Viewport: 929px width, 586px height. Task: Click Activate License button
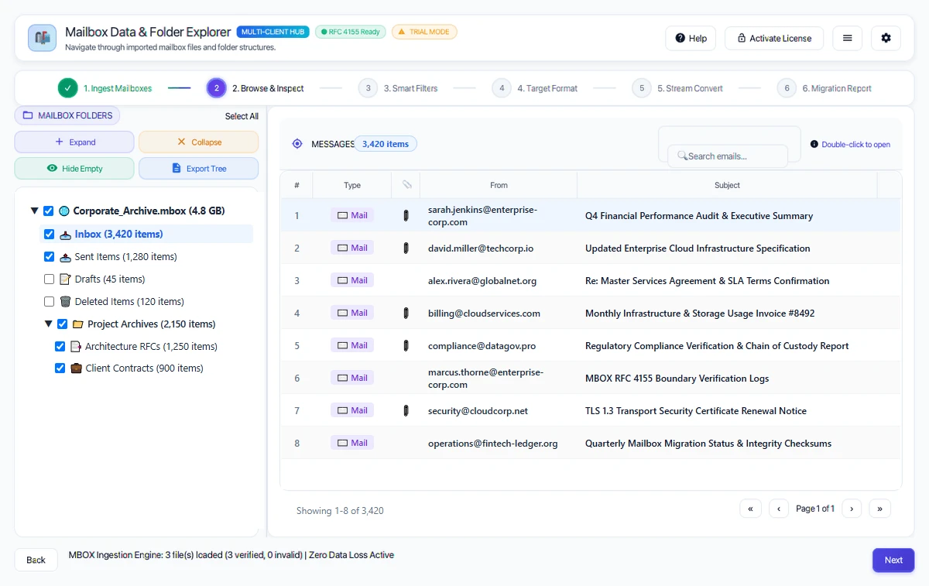click(774, 38)
